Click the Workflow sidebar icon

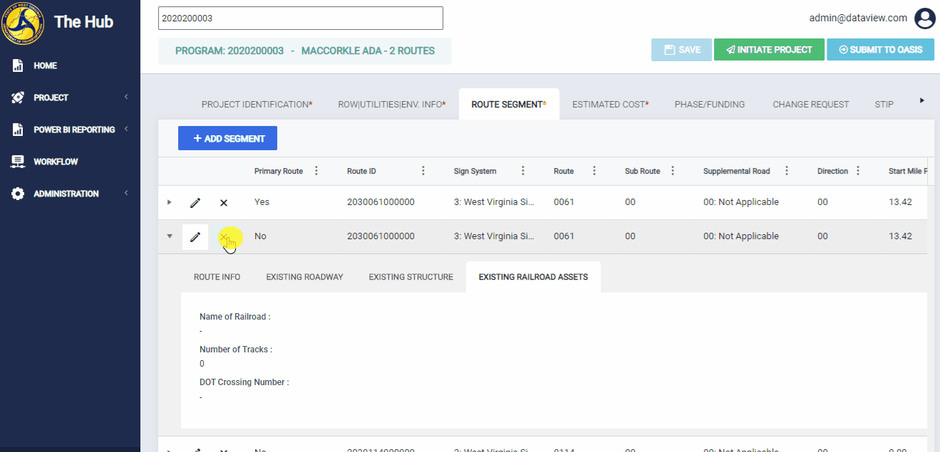18,162
